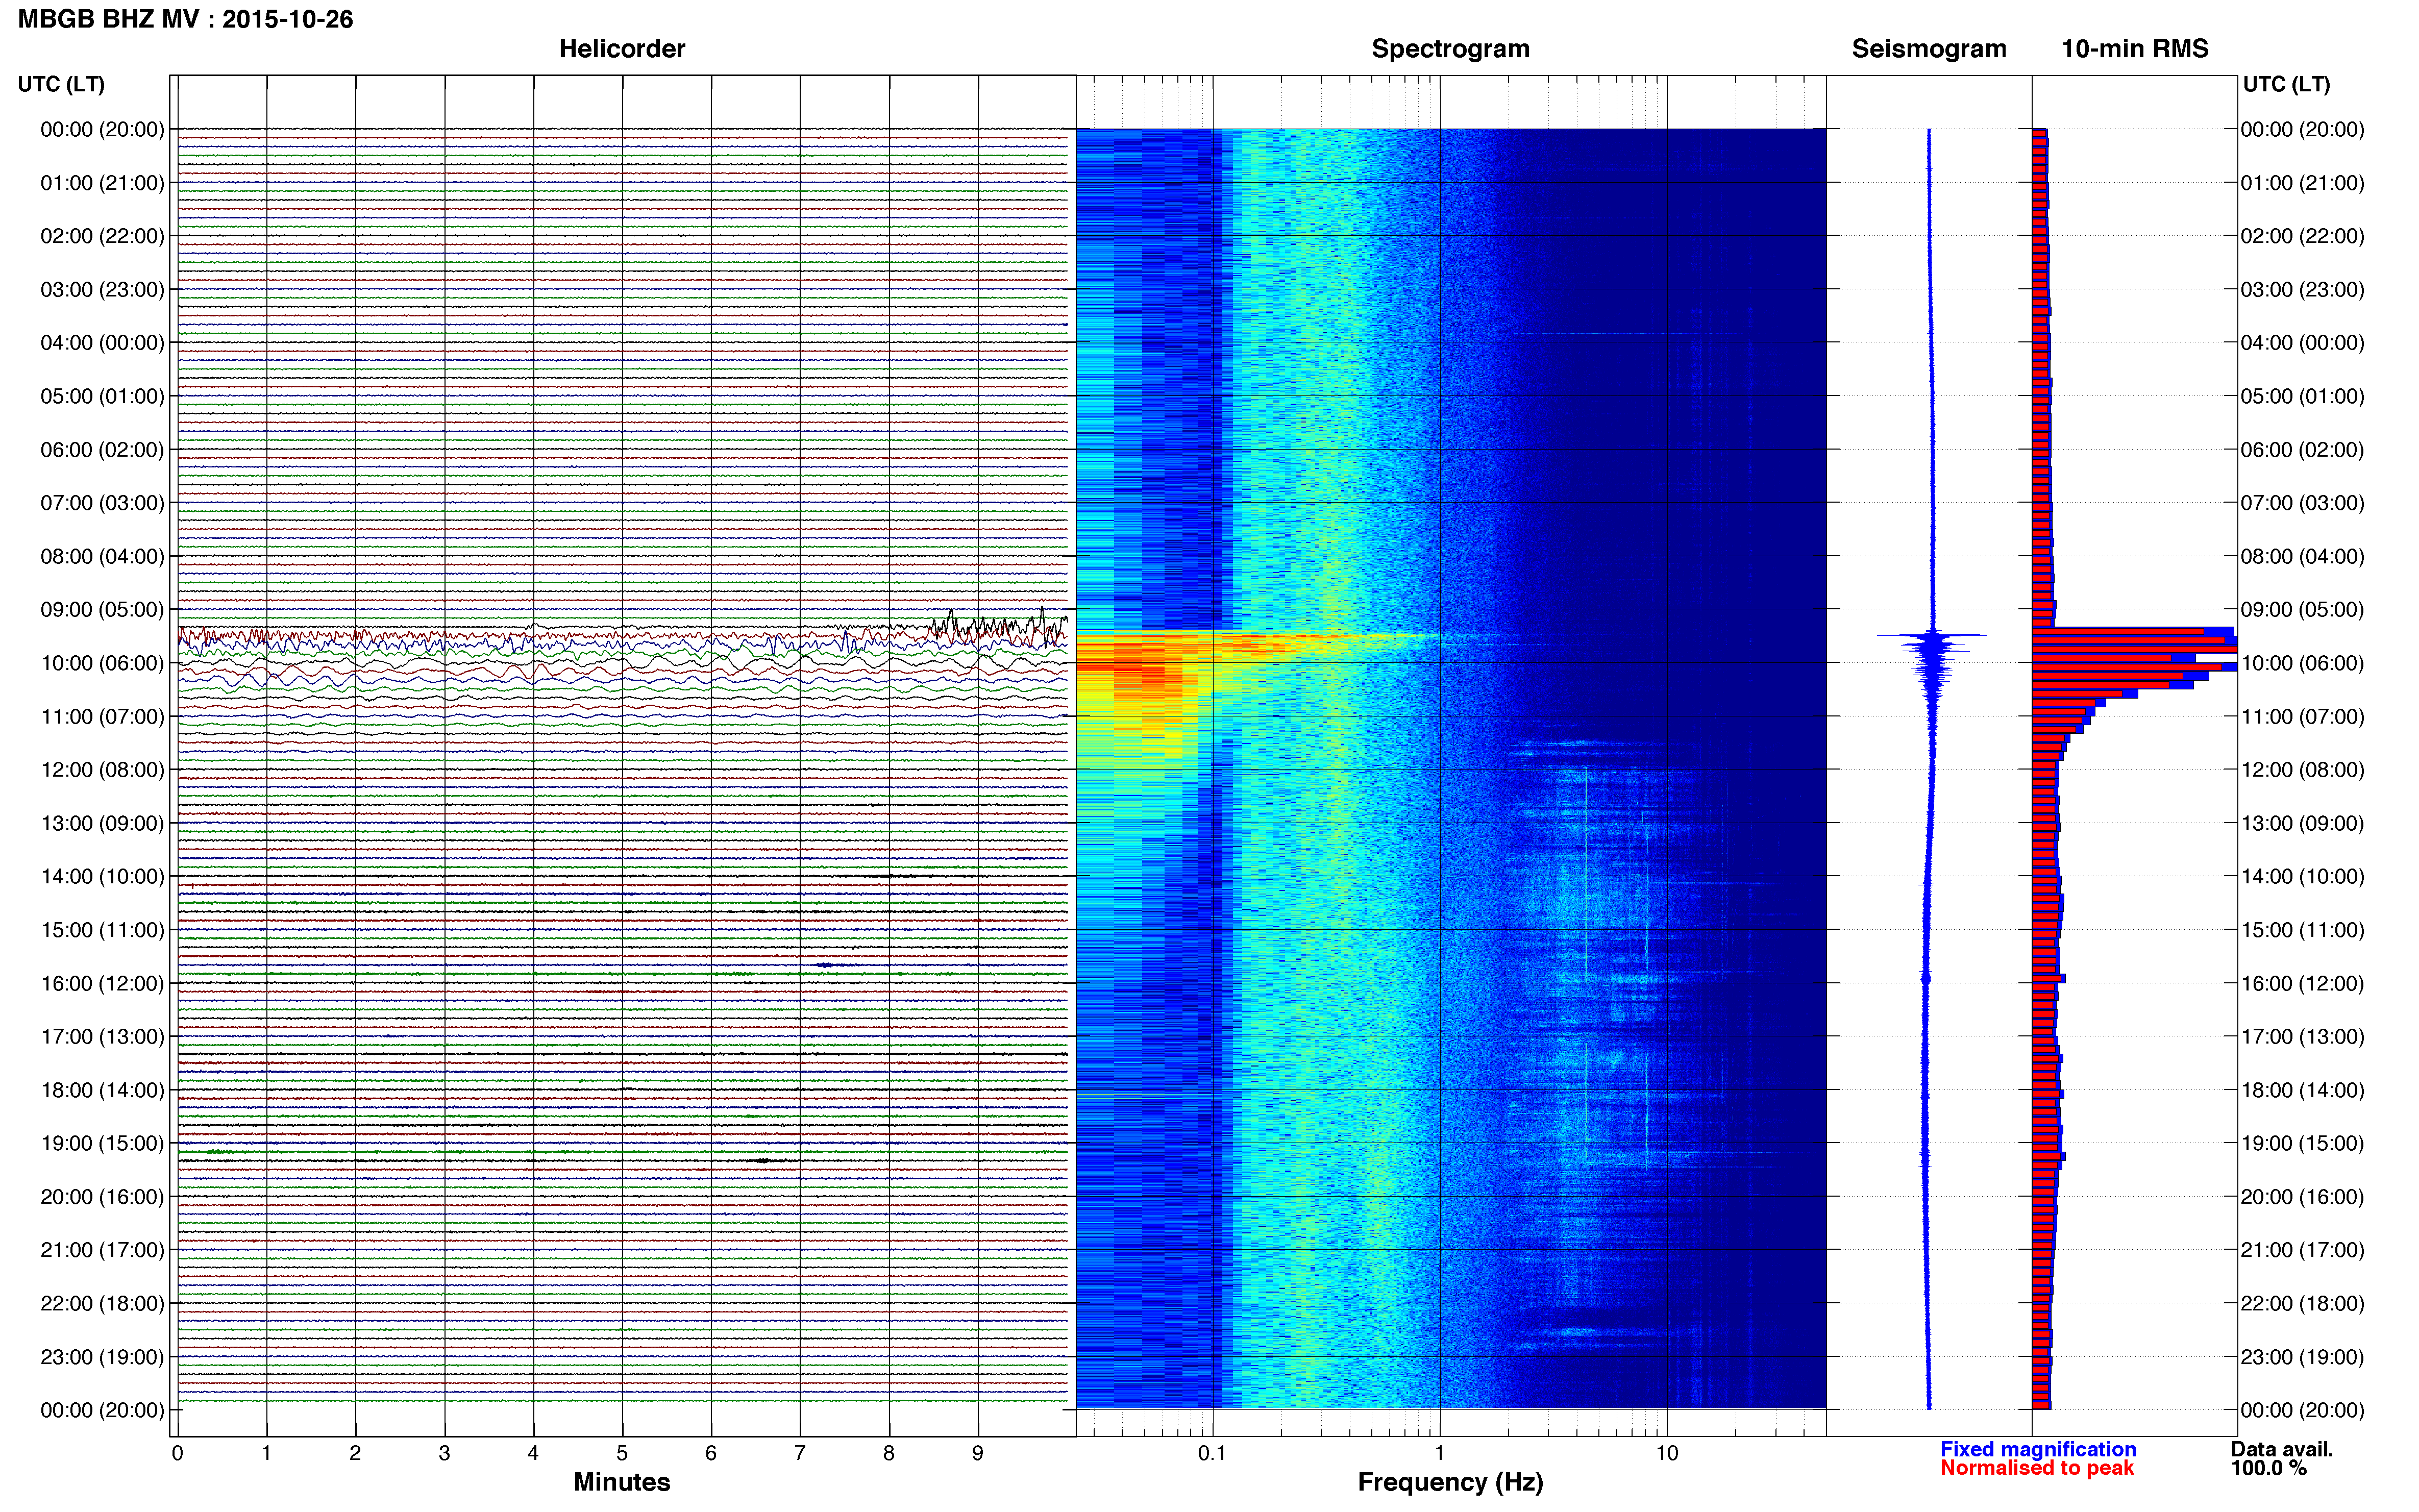Click the 0.1 tick label on the frequency axis
Image resolution: width=2419 pixels, height=1512 pixels.
point(1212,1453)
